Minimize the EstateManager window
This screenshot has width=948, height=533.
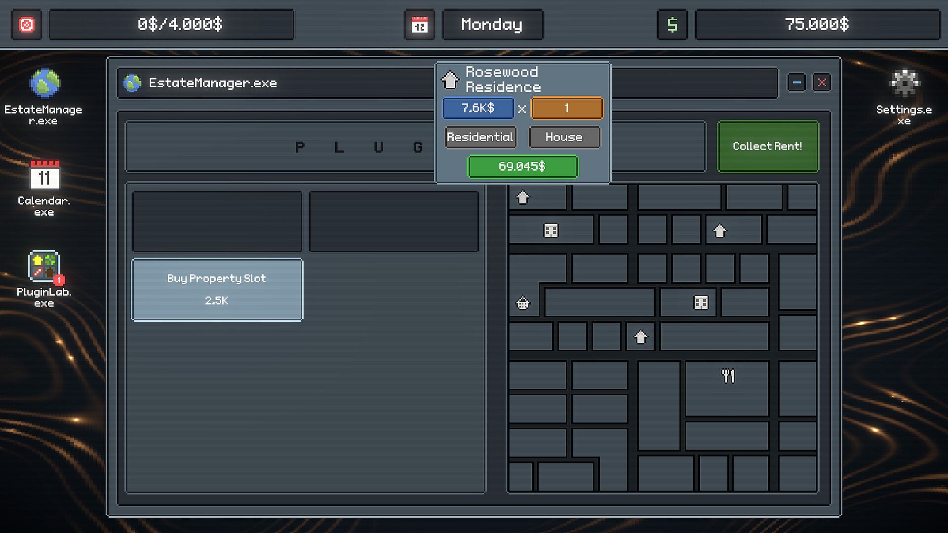coord(796,82)
